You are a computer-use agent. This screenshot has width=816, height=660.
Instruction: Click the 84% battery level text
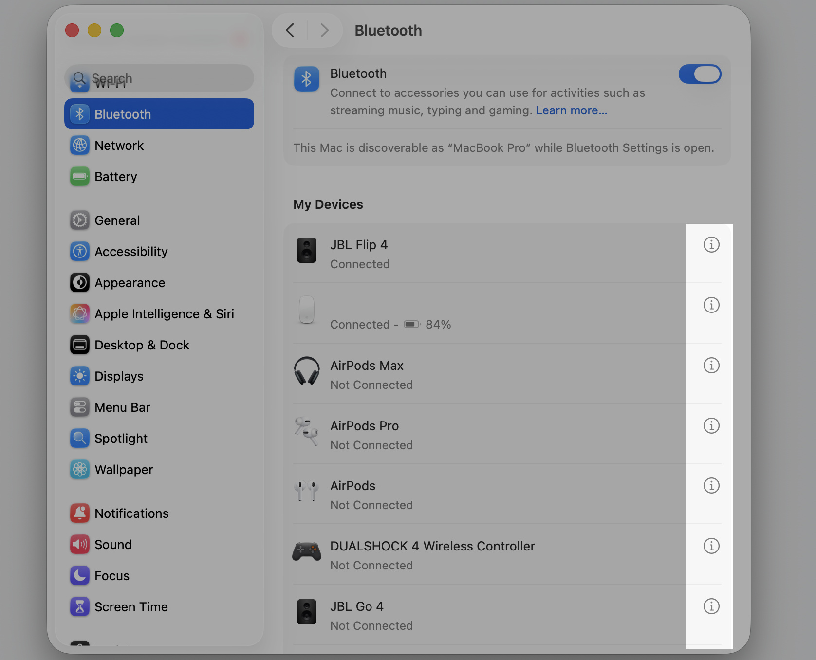[438, 324]
